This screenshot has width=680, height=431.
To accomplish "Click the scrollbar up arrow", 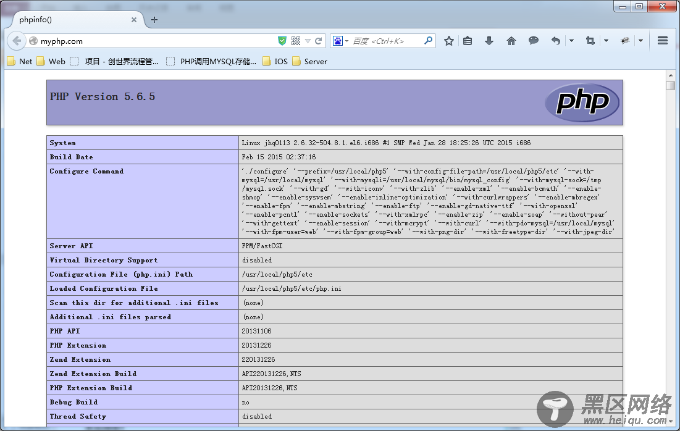I will (671, 75).
